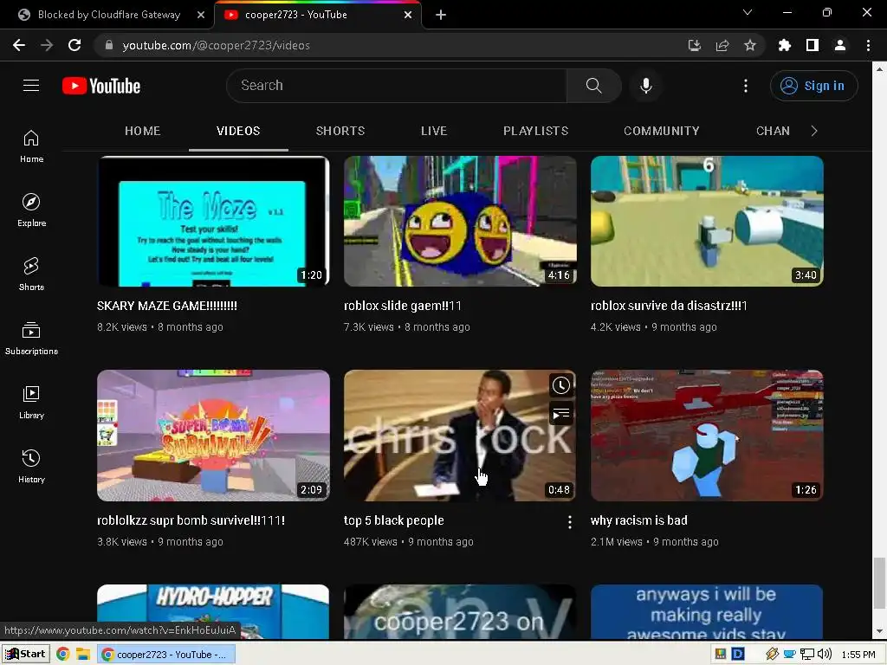Image resolution: width=887 pixels, height=665 pixels.
Task: Click the Sign in button
Action: click(x=813, y=86)
